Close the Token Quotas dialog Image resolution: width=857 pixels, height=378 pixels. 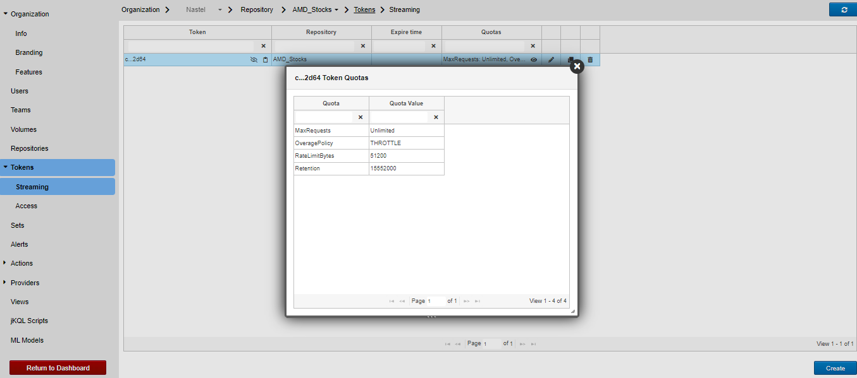click(576, 66)
